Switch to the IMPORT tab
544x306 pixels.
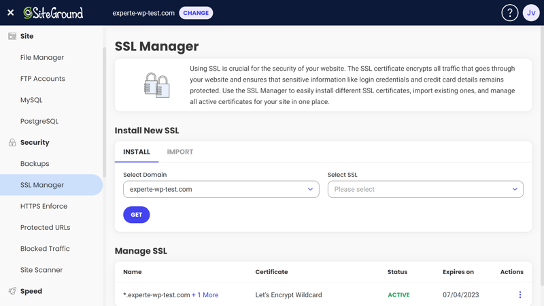(180, 152)
